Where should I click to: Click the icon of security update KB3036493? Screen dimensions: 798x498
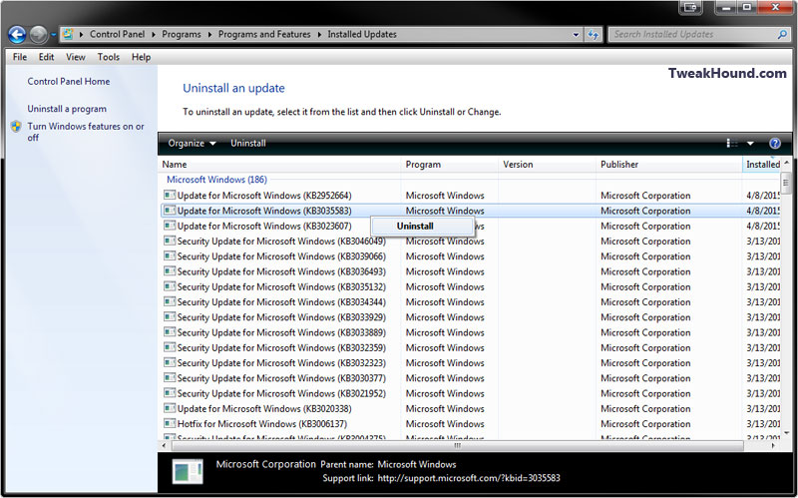pyautogui.click(x=170, y=271)
